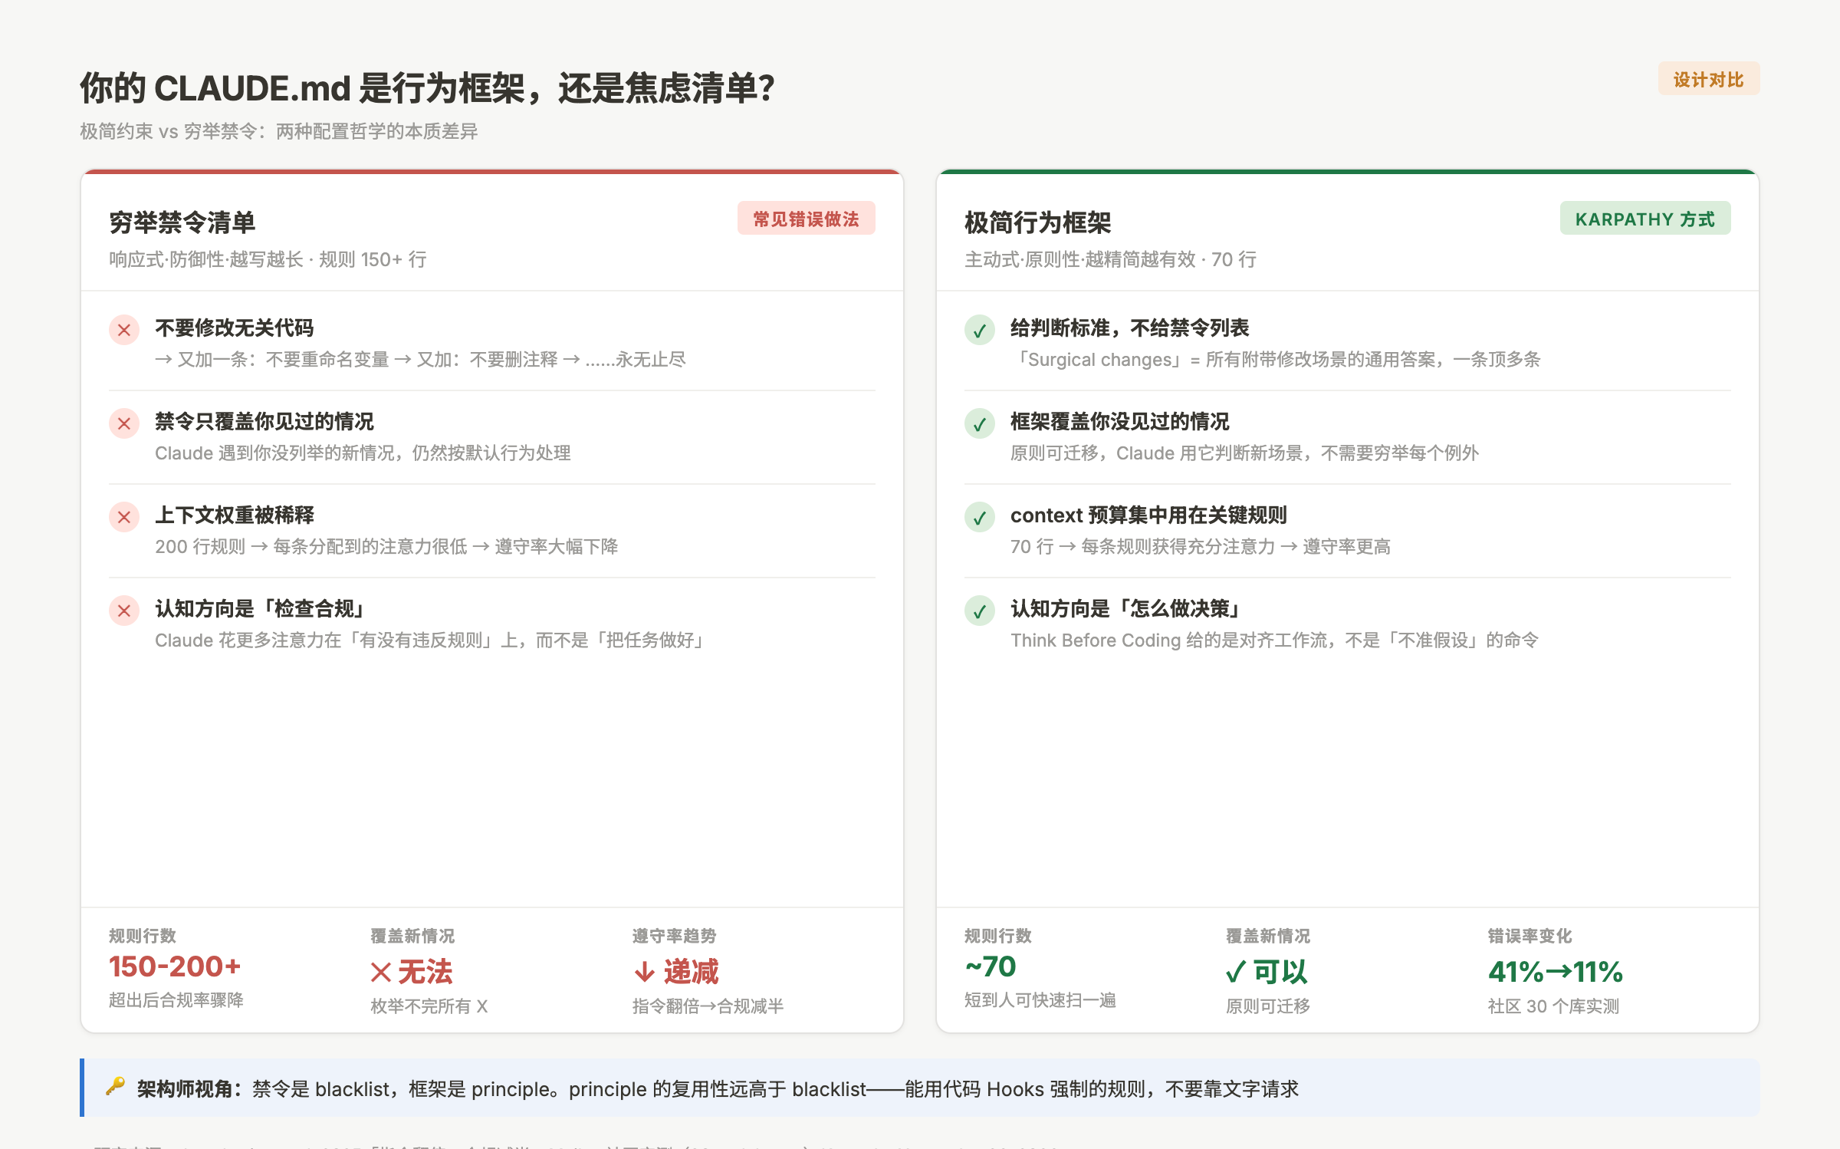Click the green stat value 41%→11%
1840x1149 pixels.
pyautogui.click(x=1556, y=972)
